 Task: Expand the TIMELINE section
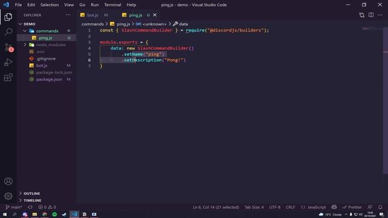click(x=32, y=200)
